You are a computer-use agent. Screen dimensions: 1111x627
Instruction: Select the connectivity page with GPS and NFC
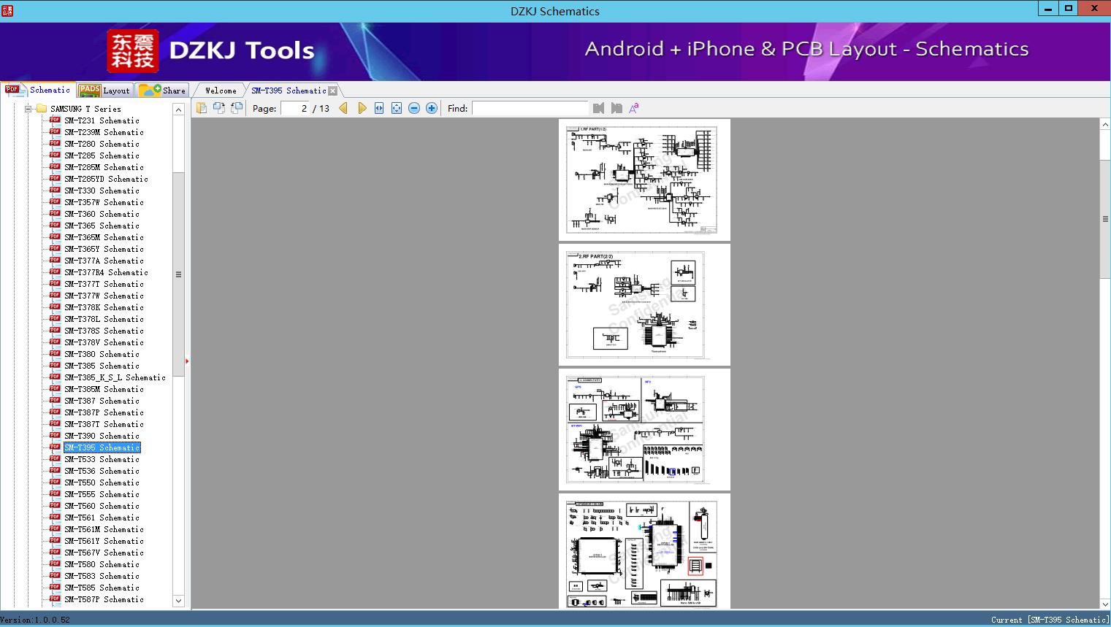[x=644, y=430]
